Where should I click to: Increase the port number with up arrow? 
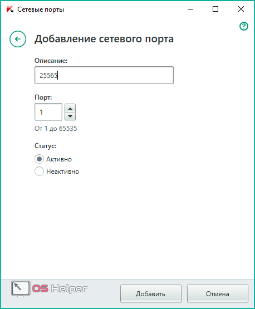pos(70,108)
